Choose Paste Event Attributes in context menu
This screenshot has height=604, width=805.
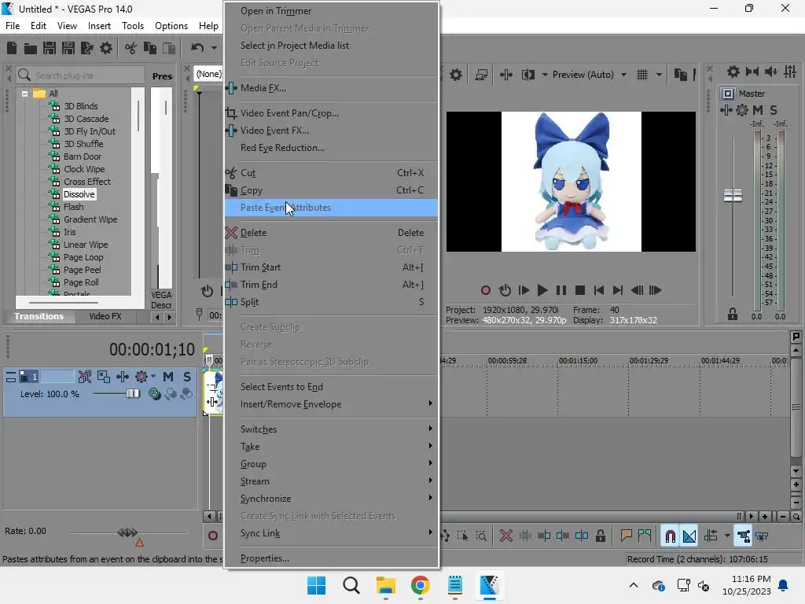pos(331,208)
